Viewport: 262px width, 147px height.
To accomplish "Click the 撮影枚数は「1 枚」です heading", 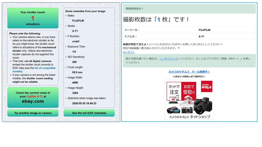I will pos(156,19).
